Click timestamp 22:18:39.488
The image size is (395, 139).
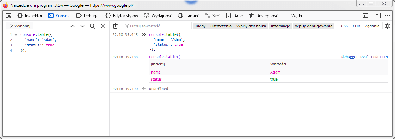125,57
